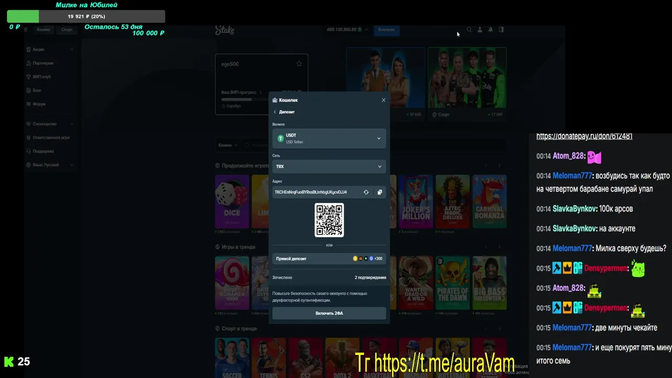Open the USDT currency dropdown
Screen dimensions: 672x378
coord(329,139)
